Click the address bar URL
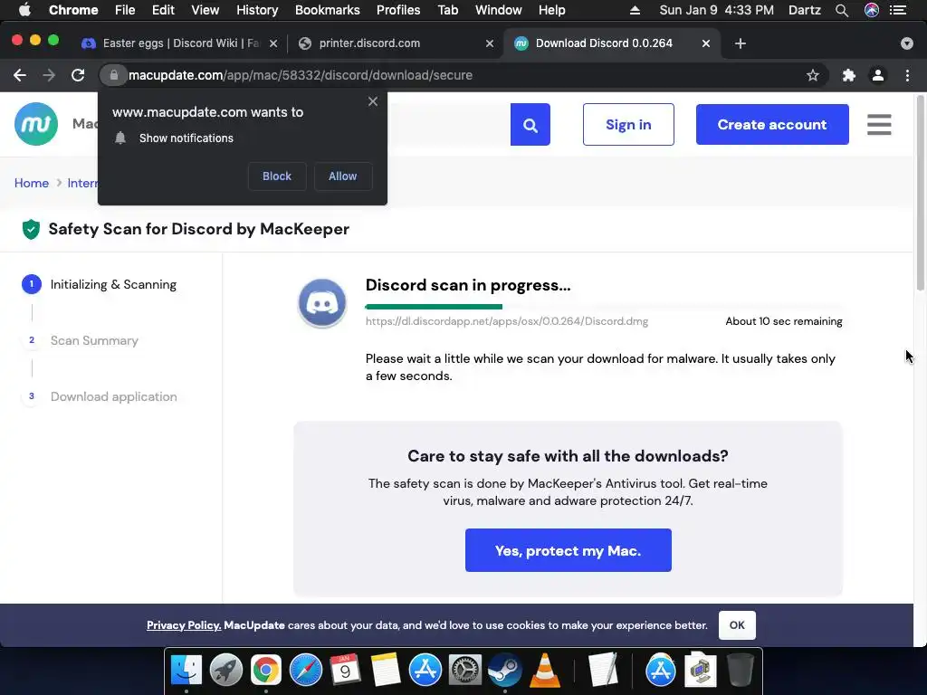This screenshot has height=695, width=927. (301, 75)
